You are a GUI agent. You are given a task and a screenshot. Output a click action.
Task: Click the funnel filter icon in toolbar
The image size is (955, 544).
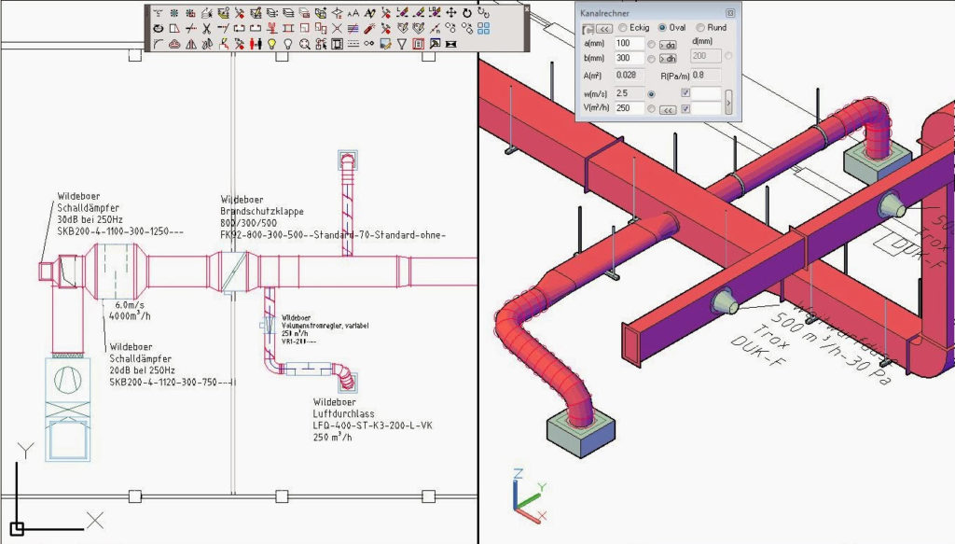402,44
